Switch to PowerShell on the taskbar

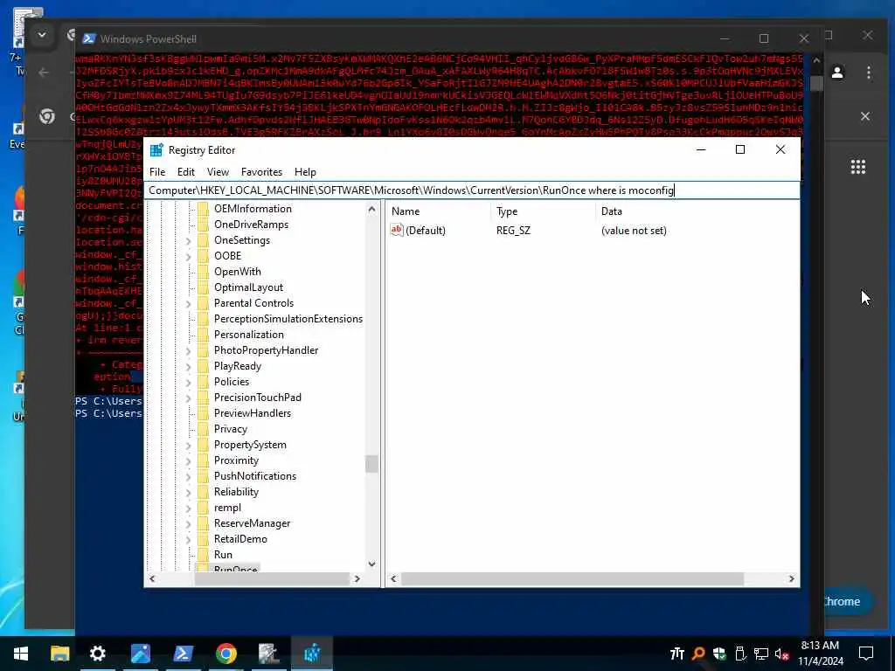point(184,654)
